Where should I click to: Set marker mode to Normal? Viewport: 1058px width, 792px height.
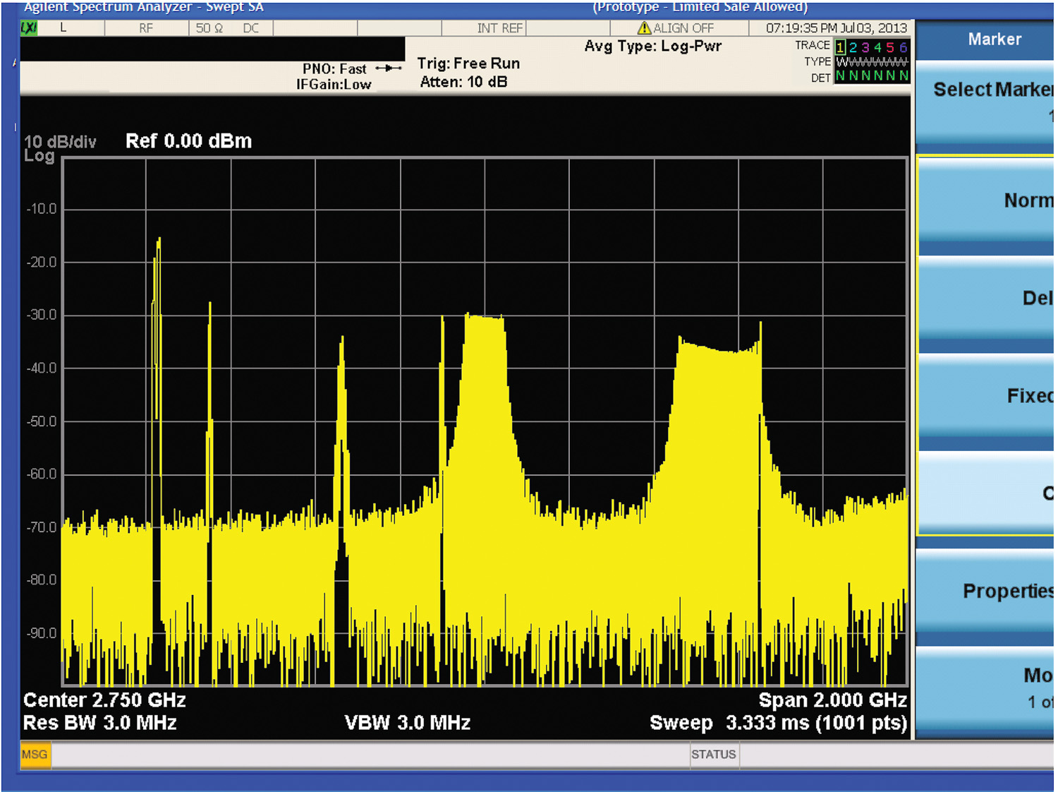(986, 201)
